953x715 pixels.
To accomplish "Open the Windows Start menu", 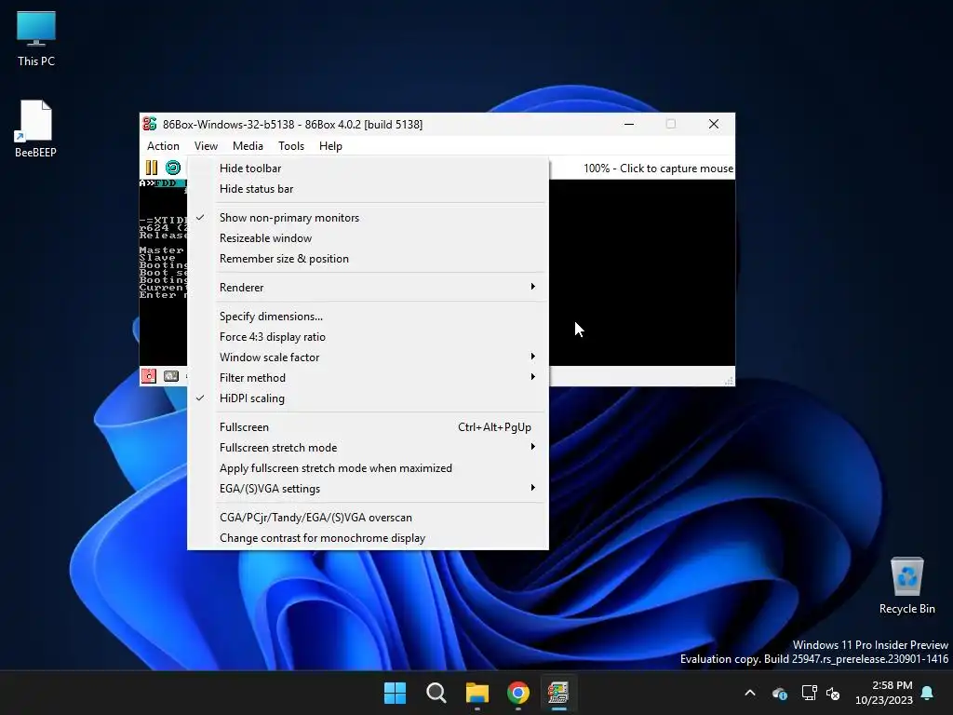I will 395,693.
